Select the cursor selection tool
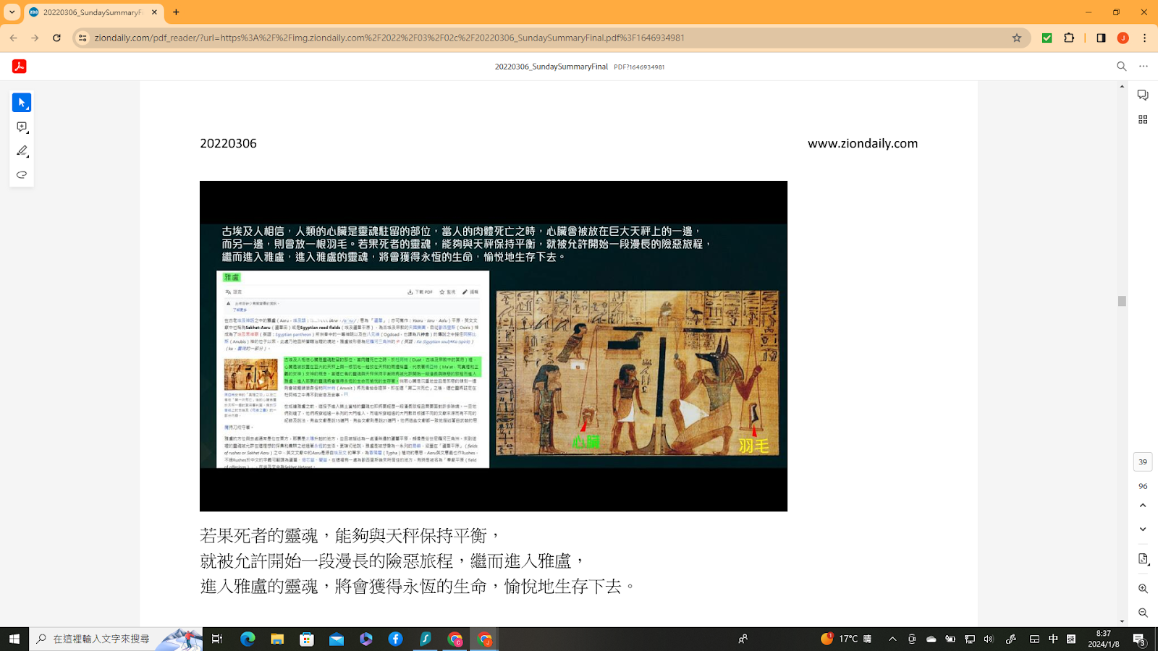Image resolution: width=1158 pixels, height=651 pixels. point(22,103)
